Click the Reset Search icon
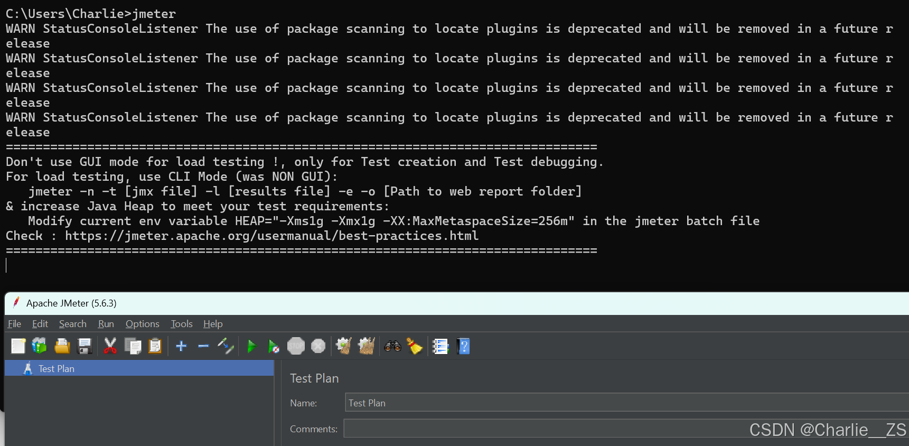The height and width of the screenshot is (446, 909). 415,346
